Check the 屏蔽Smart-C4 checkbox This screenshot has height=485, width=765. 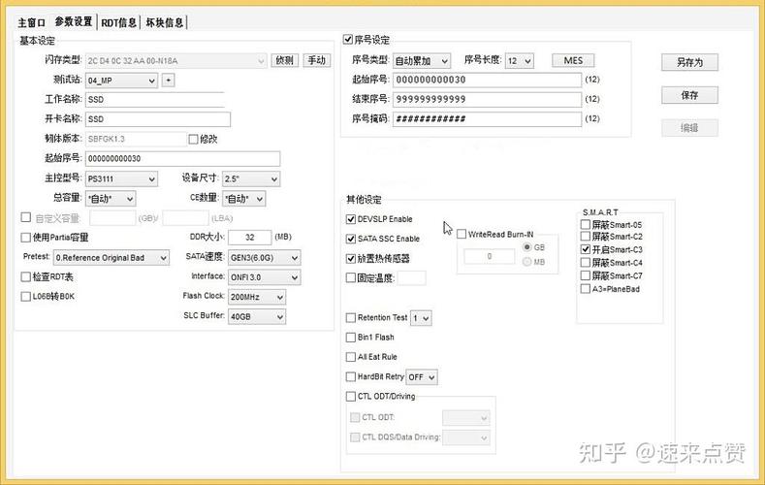586,263
